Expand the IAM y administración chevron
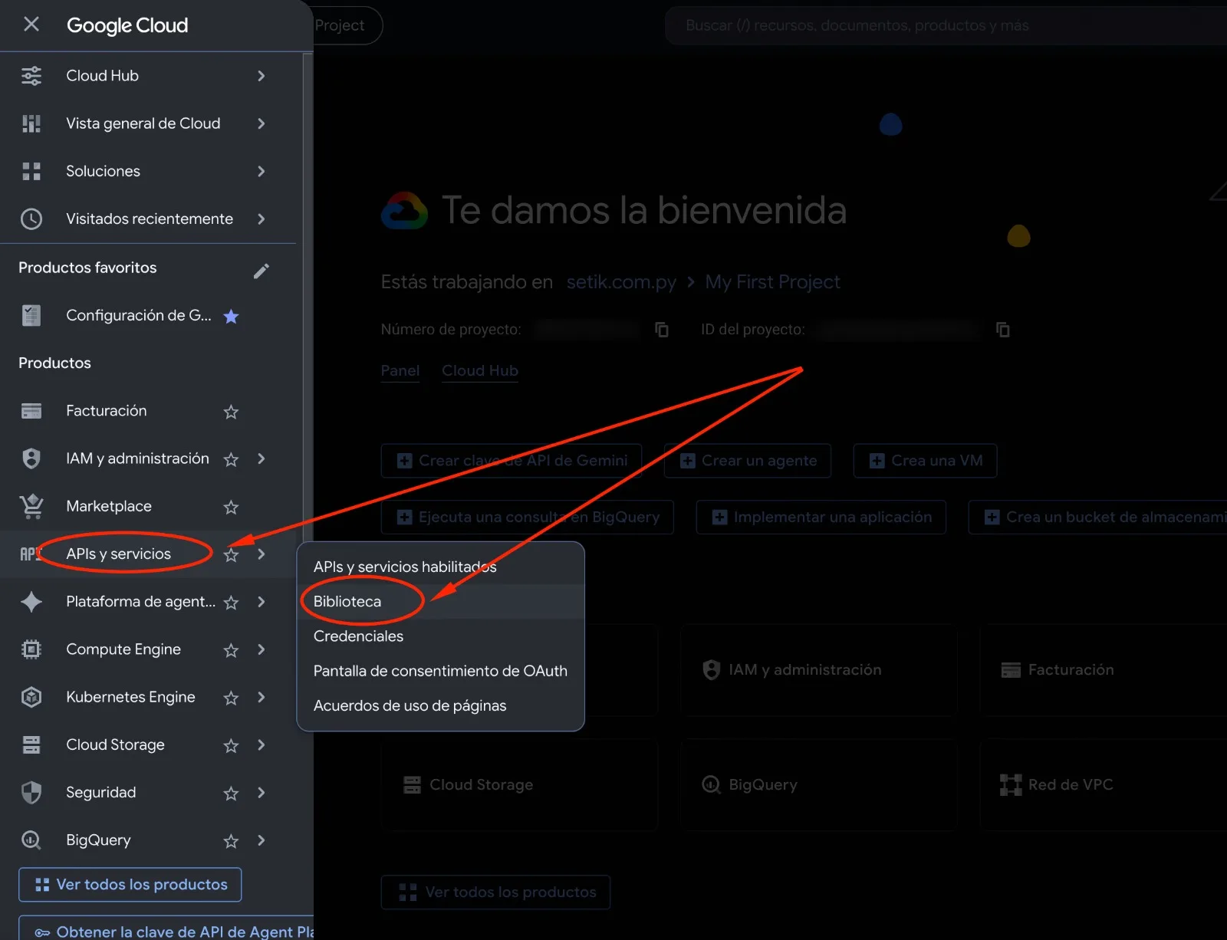The width and height of the screenshot is (1227, 940). pyautogui.click(x=262, y=458)
